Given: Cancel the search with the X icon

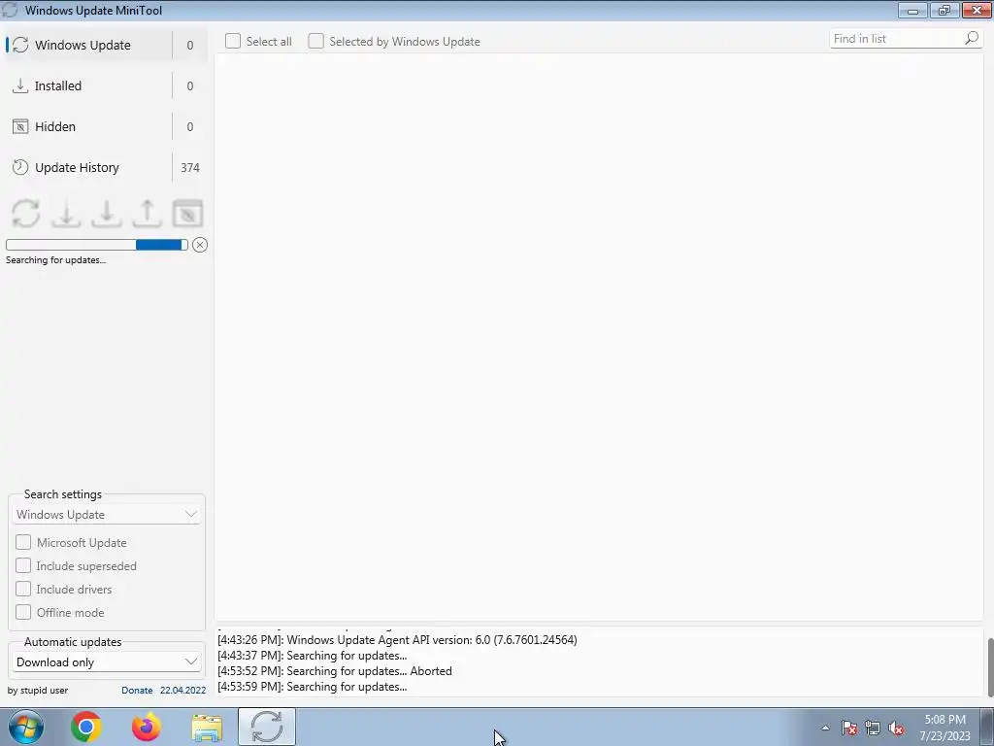Looking at the screenshot, I should 200,245.
